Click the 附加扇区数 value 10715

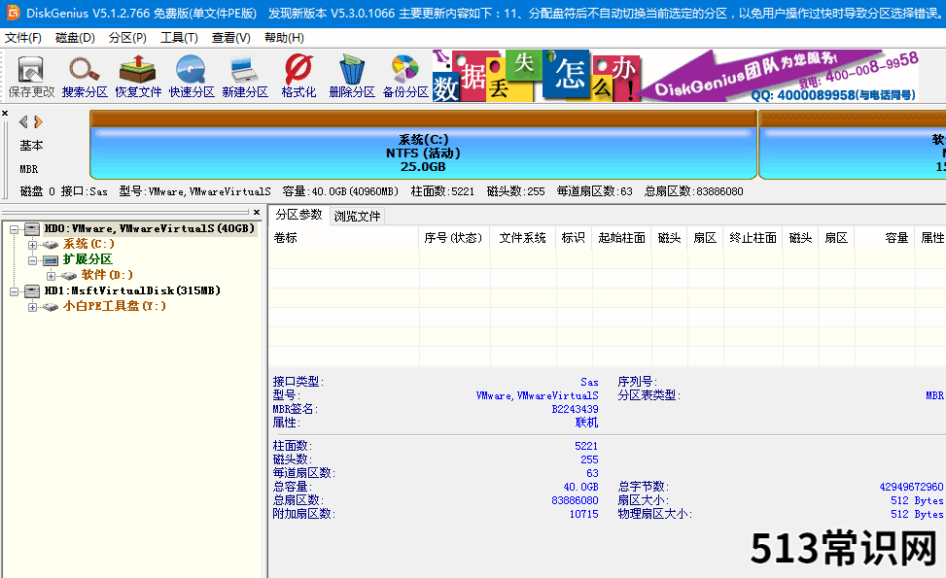point(584,514)
